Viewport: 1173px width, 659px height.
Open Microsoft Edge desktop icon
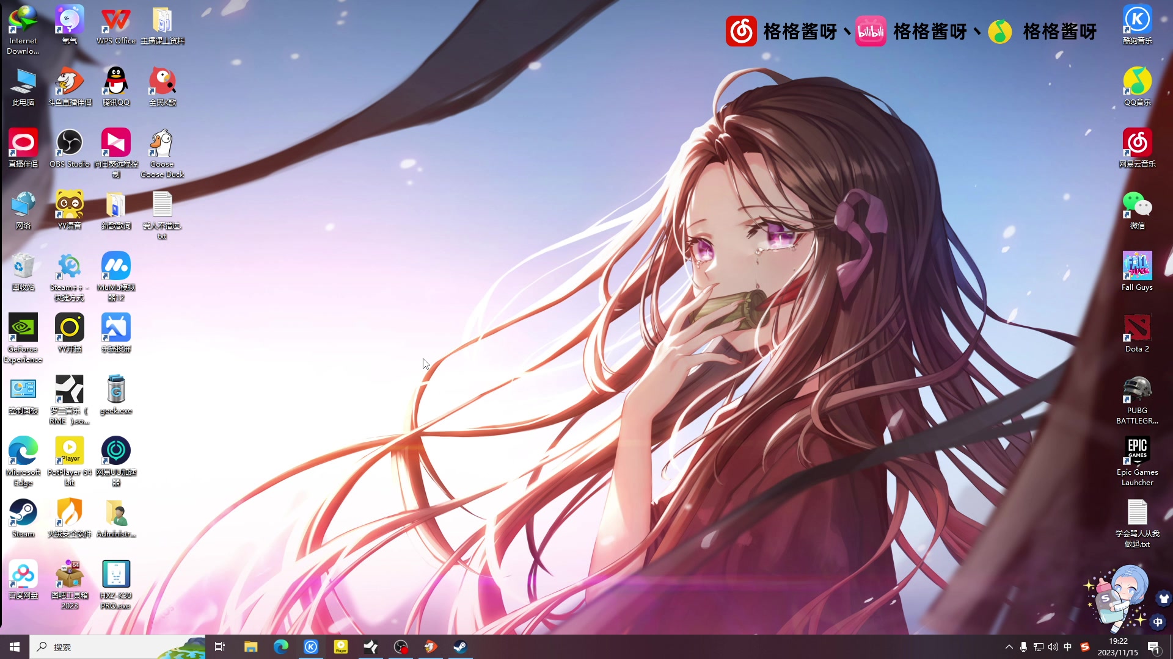click(23, 461)
